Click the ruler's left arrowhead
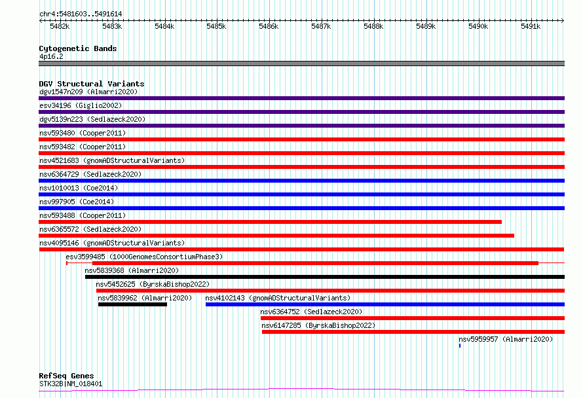Image resolution: width=583 pixels, height=398 pixels. 41,20
